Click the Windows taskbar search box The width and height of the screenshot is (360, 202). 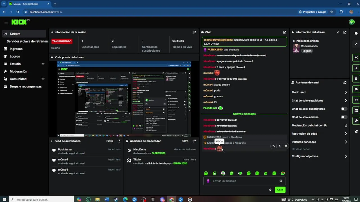tap(41, 199)
